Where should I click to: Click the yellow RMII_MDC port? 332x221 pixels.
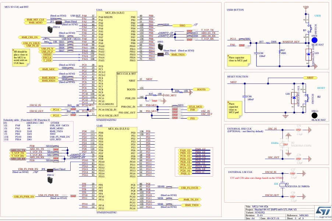coord(49,69)
